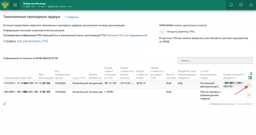Sort by Общий вес всех перемещаемых товаров
This screenshot has height=135, width=256.
187,74
